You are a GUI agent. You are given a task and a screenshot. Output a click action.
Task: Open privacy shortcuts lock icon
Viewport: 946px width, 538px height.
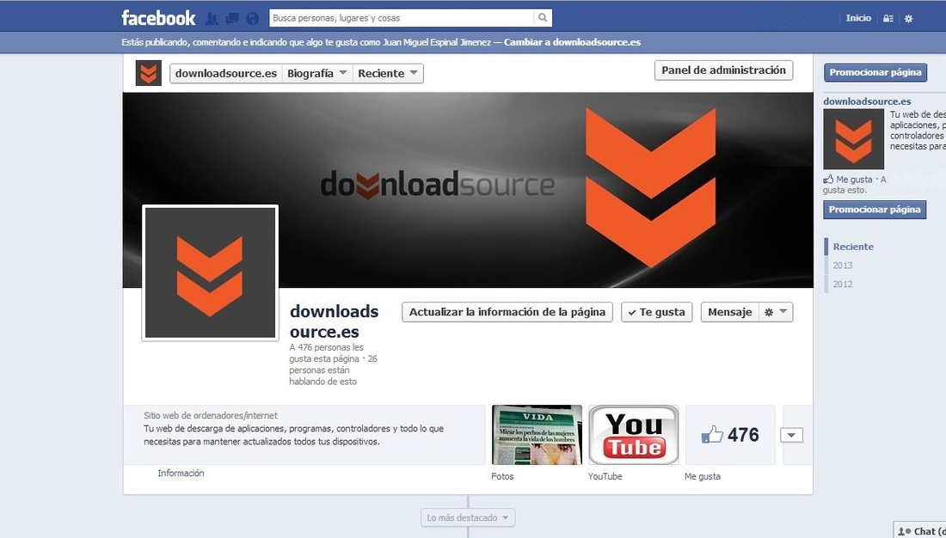tap(888, 19)
